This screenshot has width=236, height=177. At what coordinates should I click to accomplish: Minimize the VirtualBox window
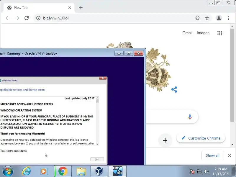pos(119,53)
